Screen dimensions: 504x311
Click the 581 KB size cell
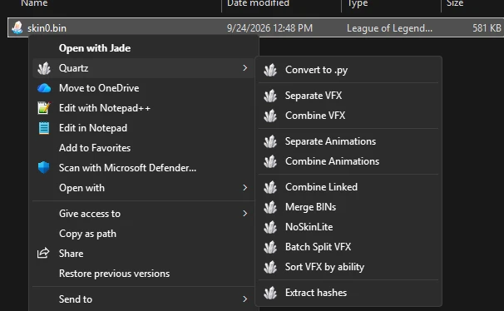(487, 28)
